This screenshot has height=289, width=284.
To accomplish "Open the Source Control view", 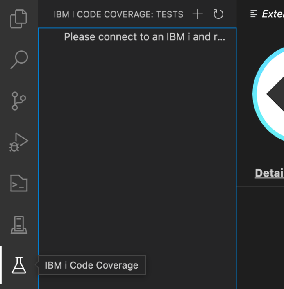I will tap(18, 101).
